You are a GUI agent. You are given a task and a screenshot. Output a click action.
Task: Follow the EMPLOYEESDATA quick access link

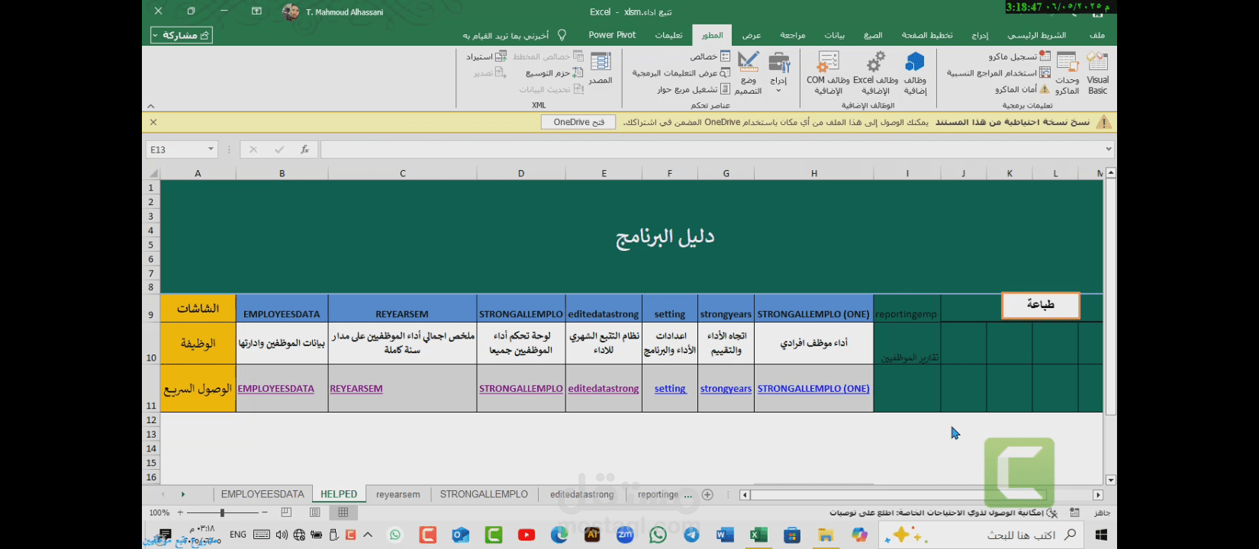coord(276,389)
